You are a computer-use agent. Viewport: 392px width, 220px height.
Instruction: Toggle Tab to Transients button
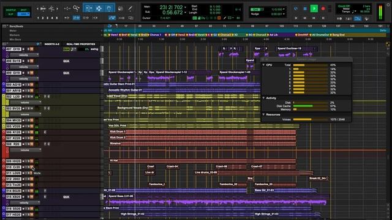click(x=67, y=18)
